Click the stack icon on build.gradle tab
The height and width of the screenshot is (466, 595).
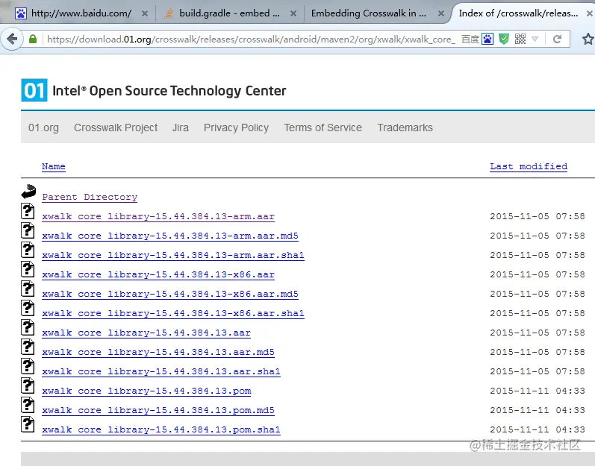coord(169,13)
